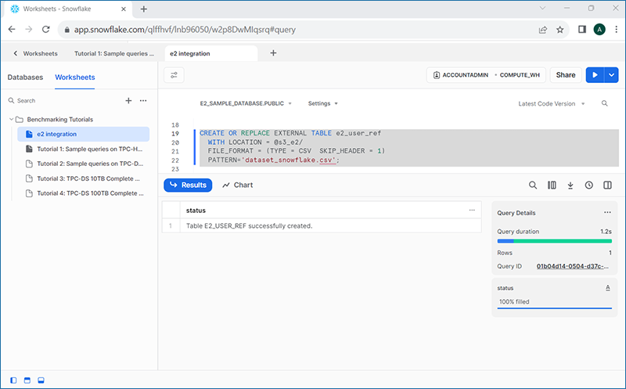
Task: Open the column selector icon in results
Action: coord(552,185)
